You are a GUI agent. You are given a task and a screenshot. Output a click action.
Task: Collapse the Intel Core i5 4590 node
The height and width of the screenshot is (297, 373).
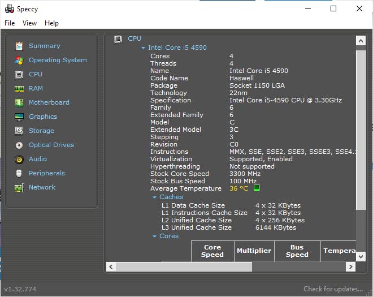[x=144, y=48]
